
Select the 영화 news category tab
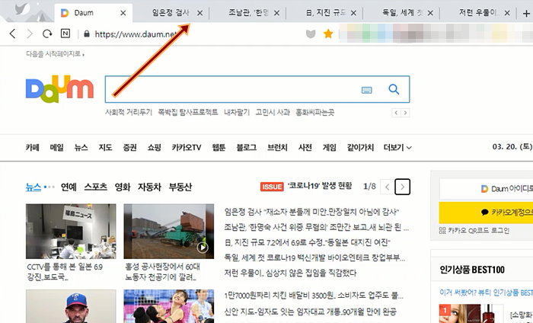[x=123, y=187]
